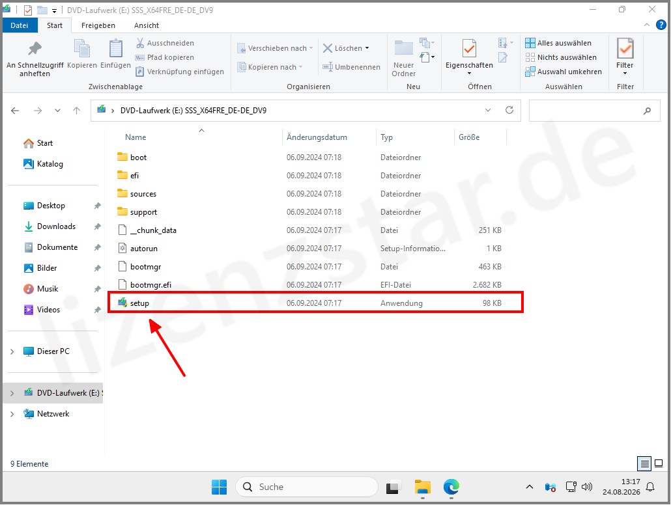Go forward with the right arrow
The width and height of the screenshot is (671, 505).
click(38, 111)
